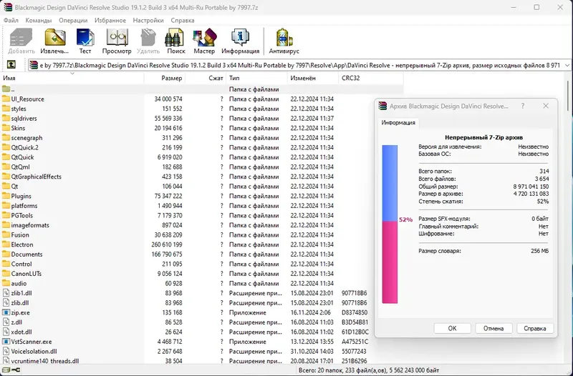Sort by the Сжат column header
Viewport: 573px width, 376px height.
click(x=206, y=78)
